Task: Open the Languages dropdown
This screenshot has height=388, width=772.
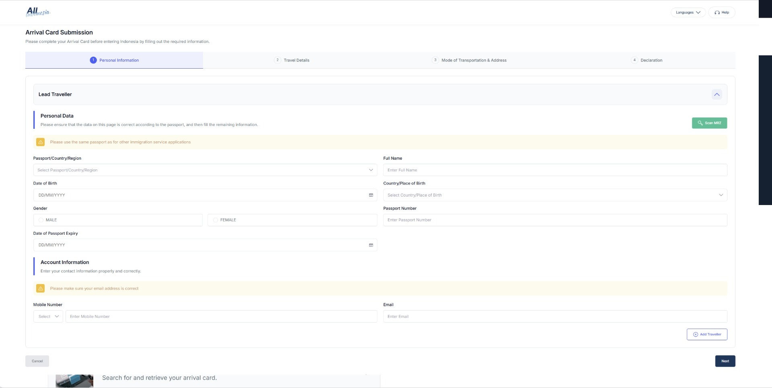Action: (688, 12)
